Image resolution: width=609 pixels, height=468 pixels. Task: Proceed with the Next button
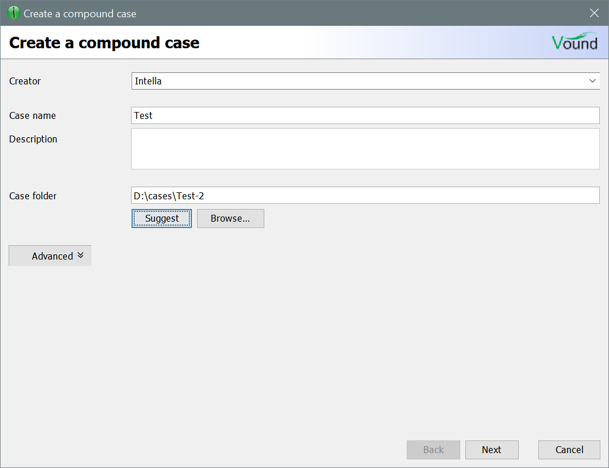[491, 450]
